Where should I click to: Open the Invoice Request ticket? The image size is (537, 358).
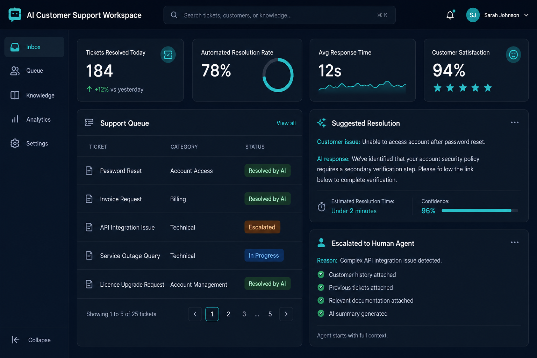click(x=121, y=199)
